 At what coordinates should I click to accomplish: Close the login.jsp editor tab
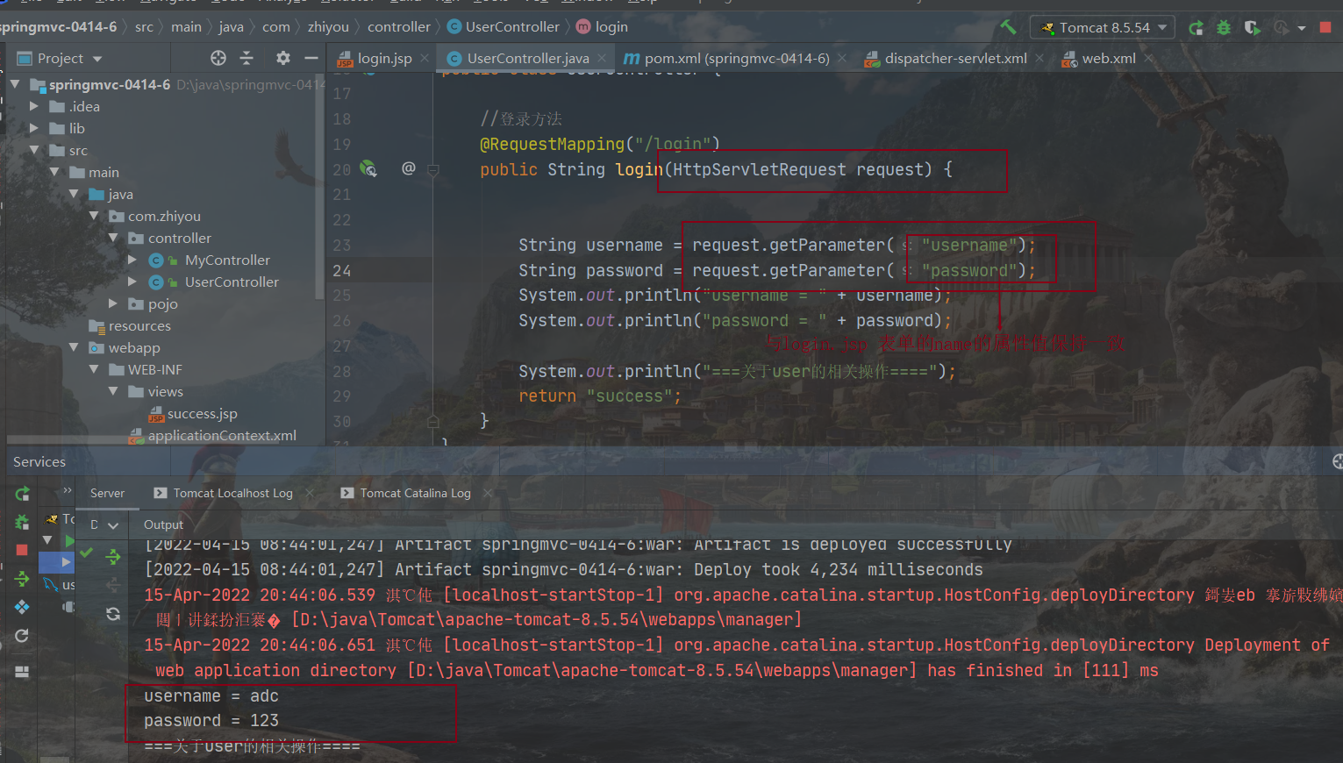coord(425,58)
